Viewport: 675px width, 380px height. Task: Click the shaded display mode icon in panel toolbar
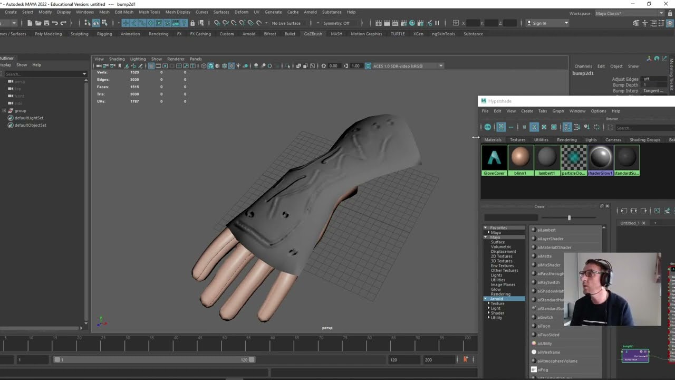[x=211, y=66]
